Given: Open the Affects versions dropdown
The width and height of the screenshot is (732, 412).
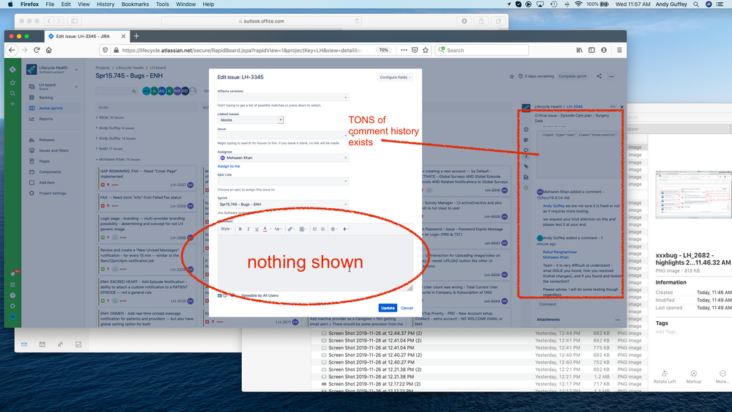Looking at the screenshot, I should 283,98.
